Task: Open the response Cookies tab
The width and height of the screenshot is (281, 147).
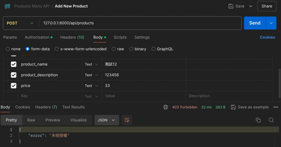Action: pos(23,107)
